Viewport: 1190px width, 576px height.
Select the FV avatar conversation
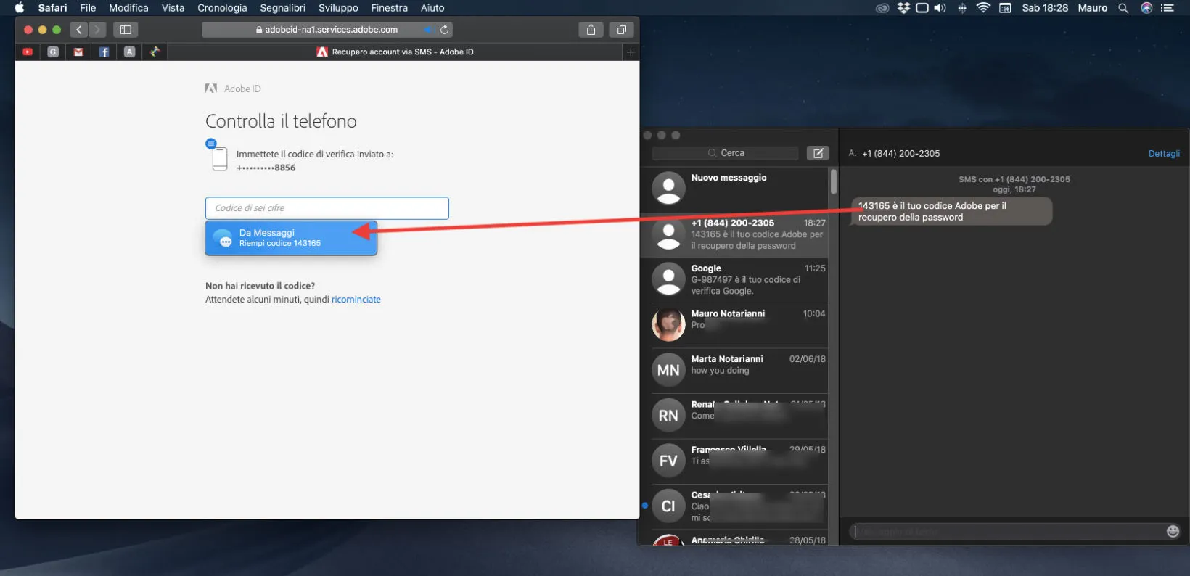click(734, 461)
